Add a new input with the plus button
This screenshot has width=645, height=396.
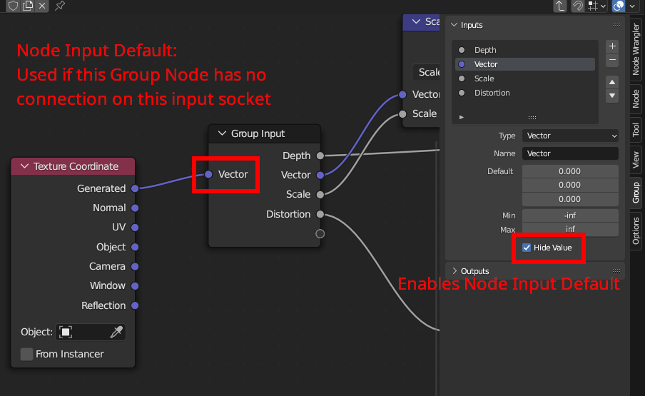coord(612,46)
